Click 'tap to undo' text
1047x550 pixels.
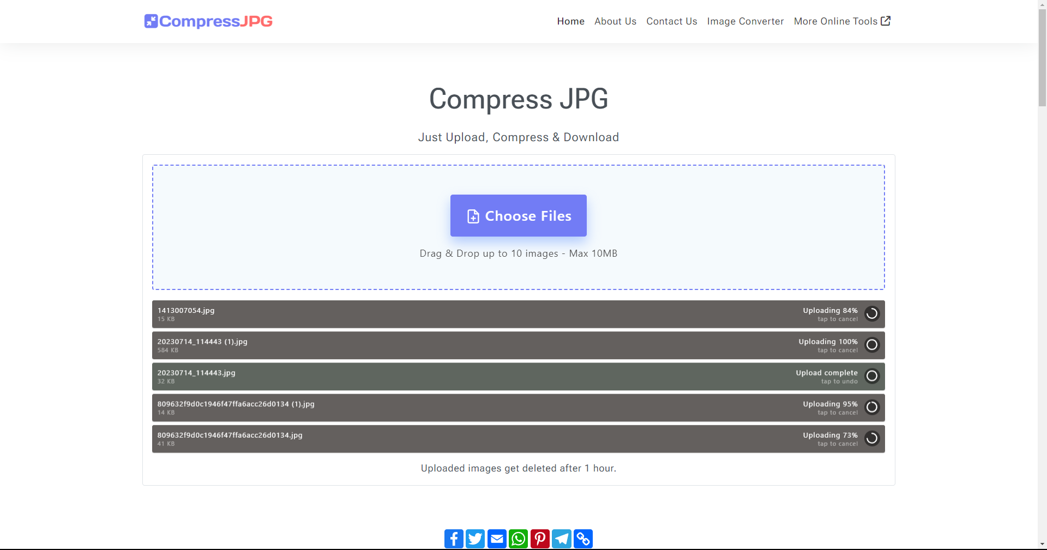pyautogui.click(x=839, y=382)
